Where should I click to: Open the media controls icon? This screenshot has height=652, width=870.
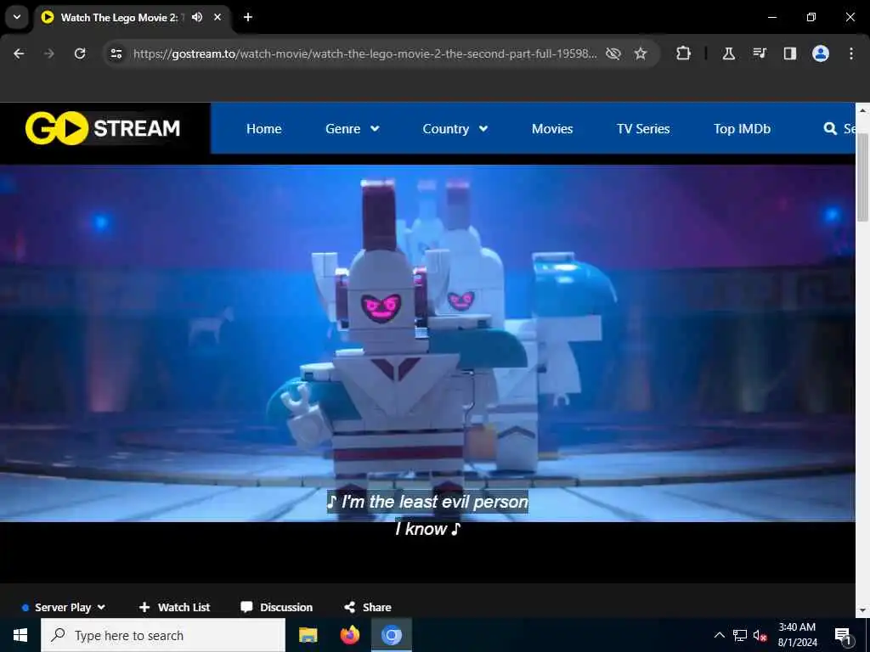[x=759, y=53]
